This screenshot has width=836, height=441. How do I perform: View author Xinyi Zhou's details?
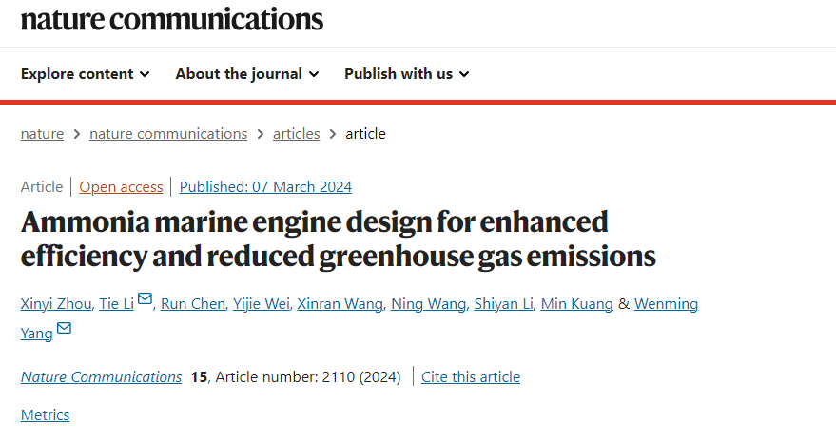(x=56, y=304)
